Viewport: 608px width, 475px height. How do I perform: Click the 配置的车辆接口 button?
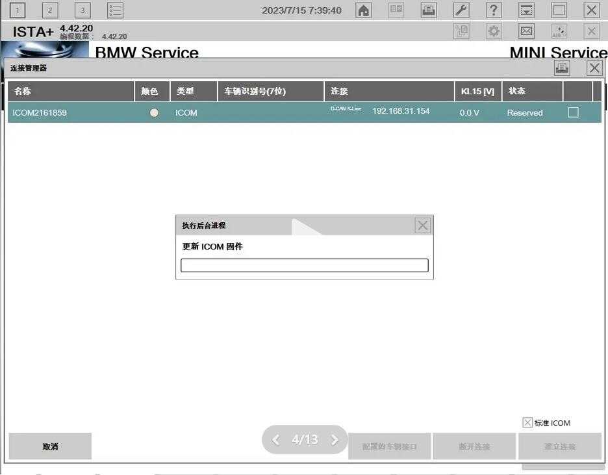[389, 446]
